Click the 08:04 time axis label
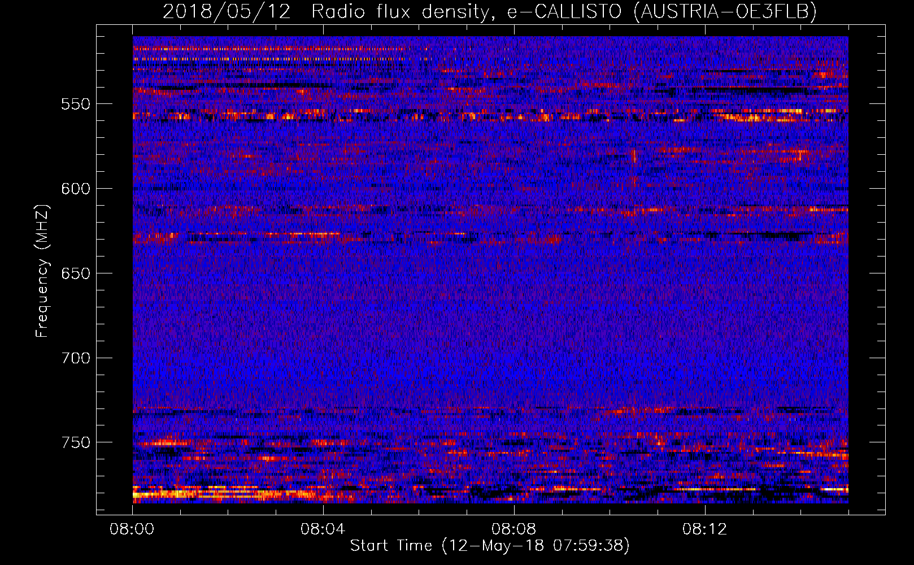 tap(323, 529)
